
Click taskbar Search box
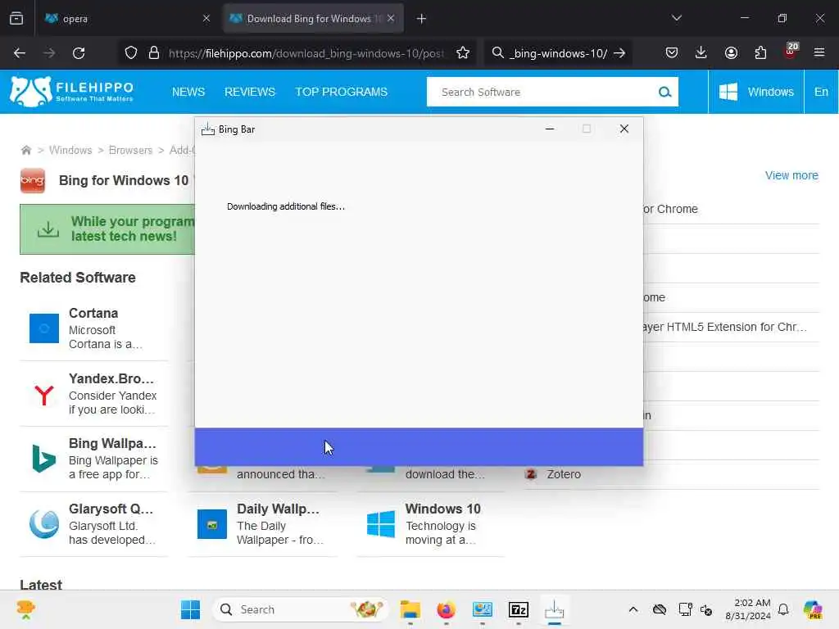click(x=301, y=609)
